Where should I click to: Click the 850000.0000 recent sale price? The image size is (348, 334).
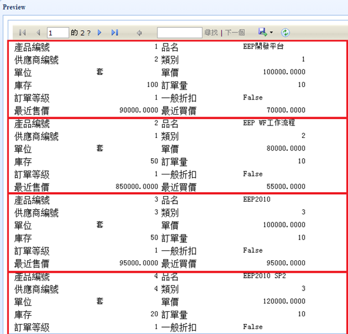137,187
